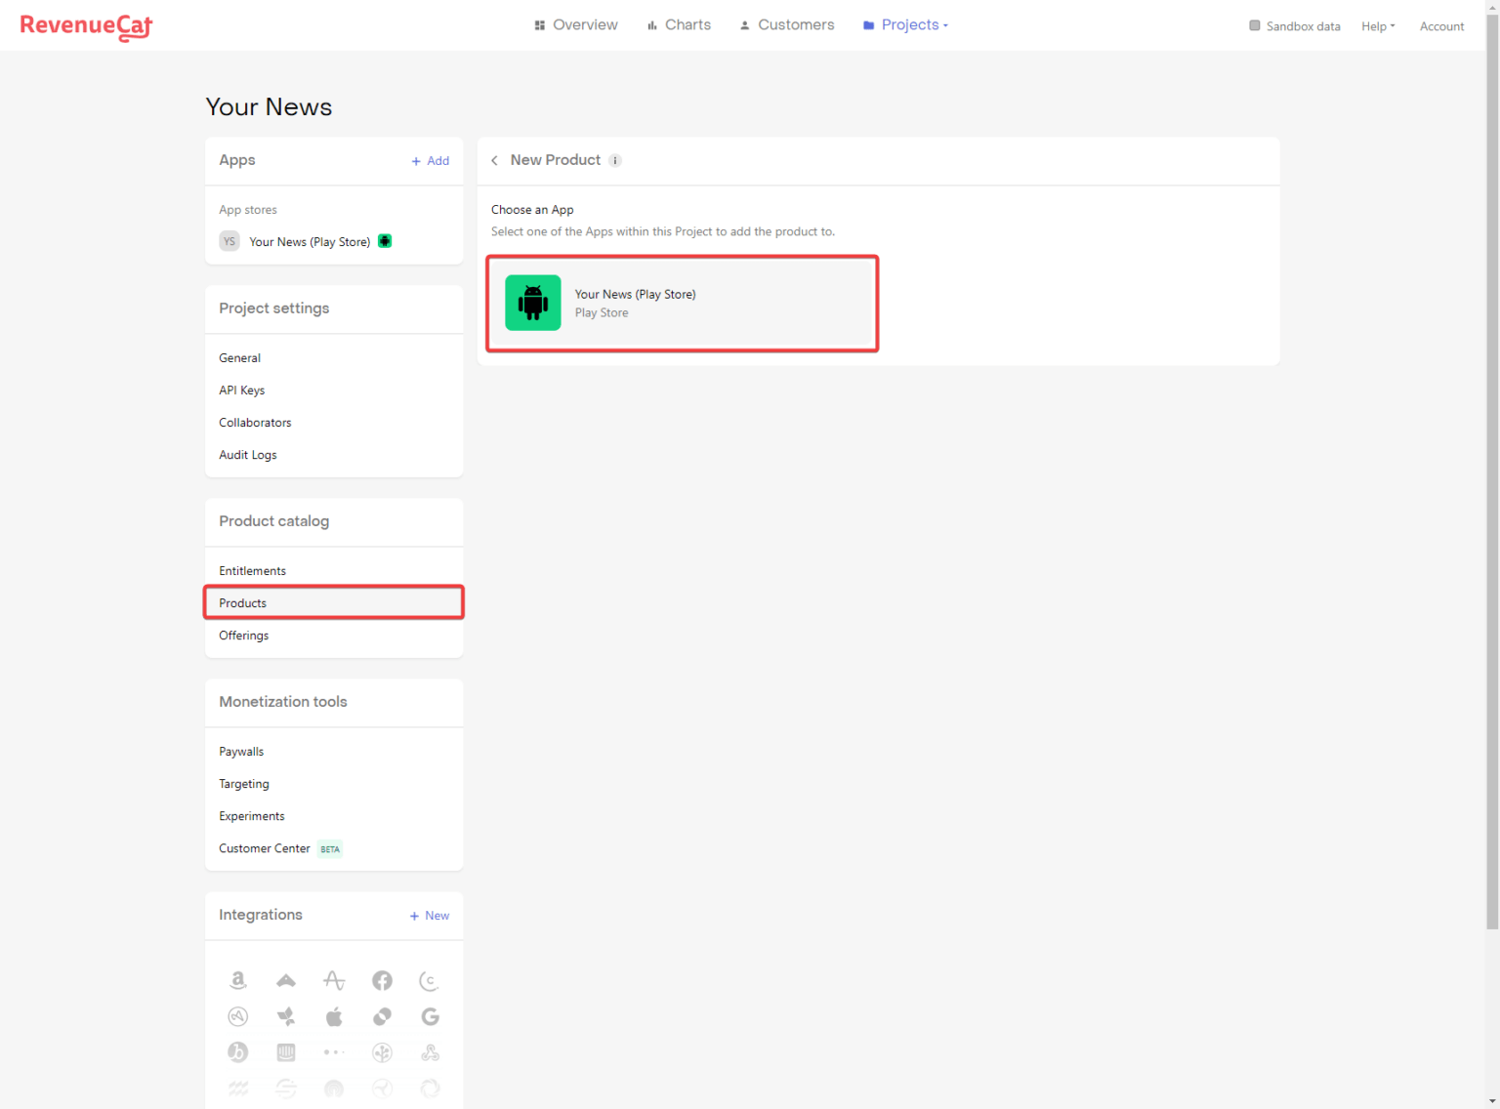Click the New Product info icon
The height and width of the screenshot is (1109, 1500).
(x=615, y=160)
